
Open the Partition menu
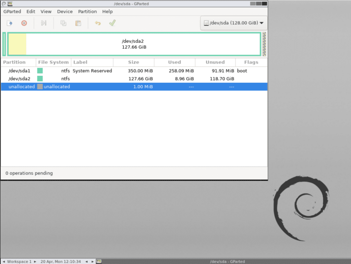coord(87,11)
